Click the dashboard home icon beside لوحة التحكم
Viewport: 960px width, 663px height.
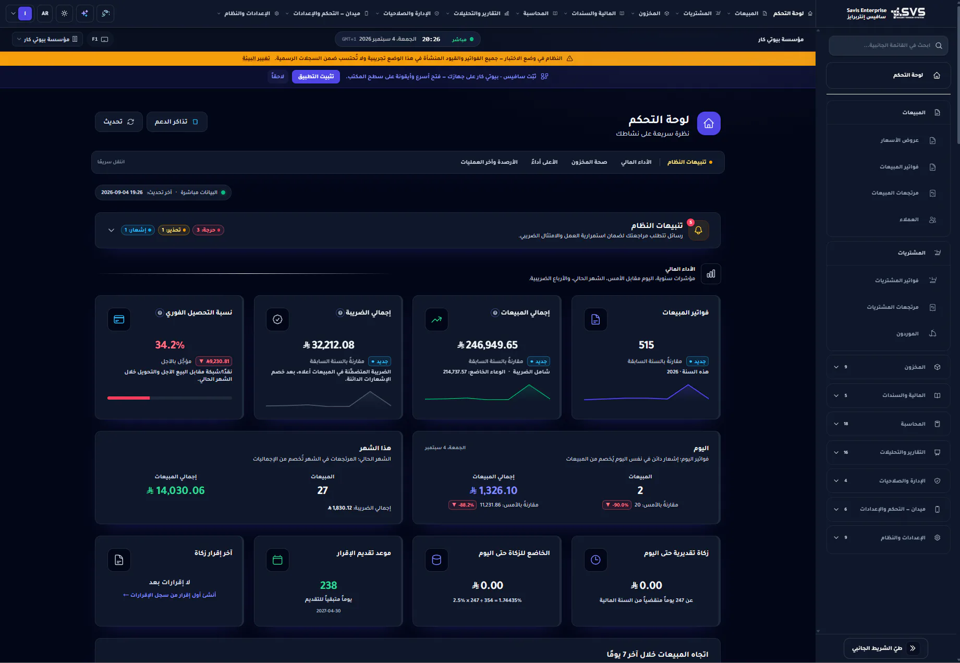pyautogui.click(x=709, y=124)
